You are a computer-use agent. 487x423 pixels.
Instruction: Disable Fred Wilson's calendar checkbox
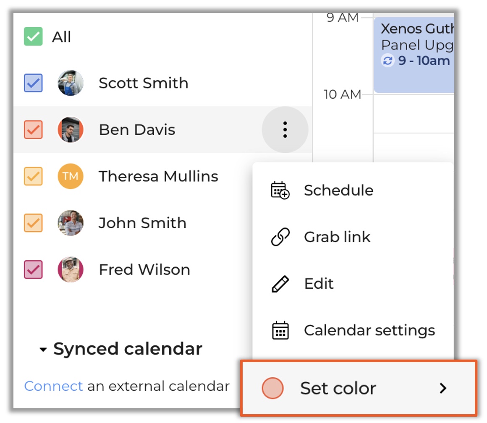(33, 269)
